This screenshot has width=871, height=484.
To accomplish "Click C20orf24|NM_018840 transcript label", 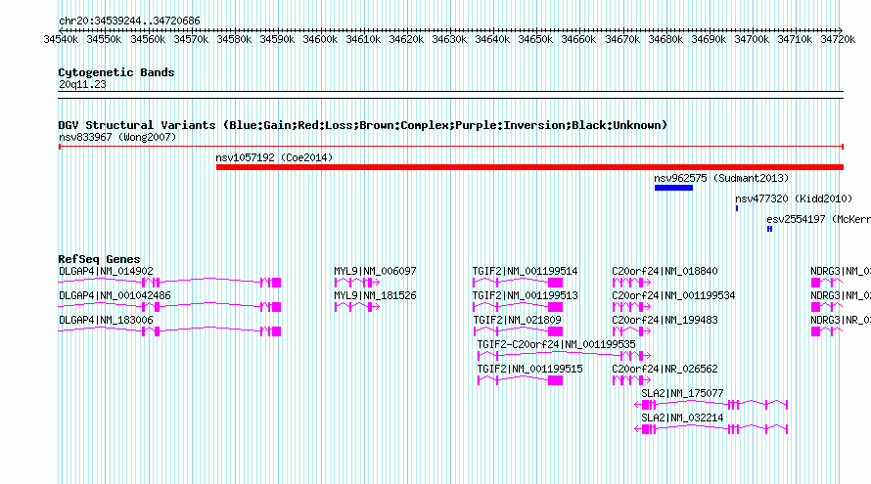I will 665,272.
